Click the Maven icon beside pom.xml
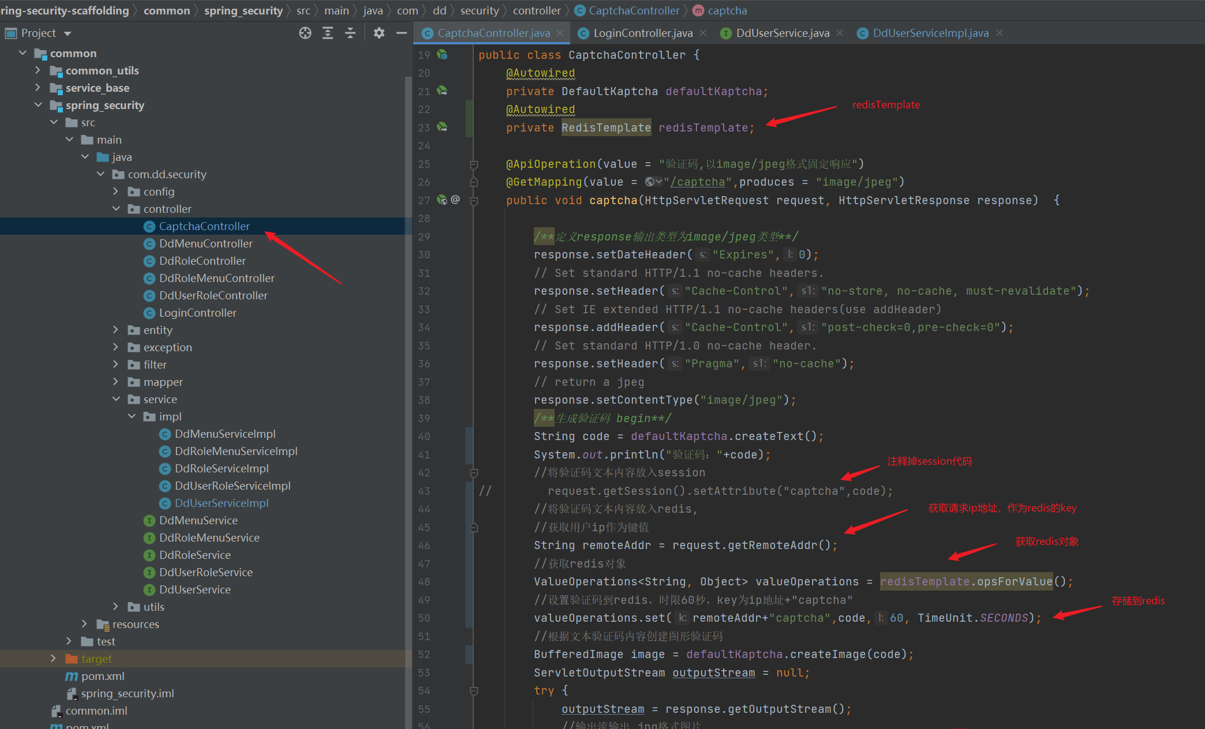1205x729 pixels. [72, 676]
